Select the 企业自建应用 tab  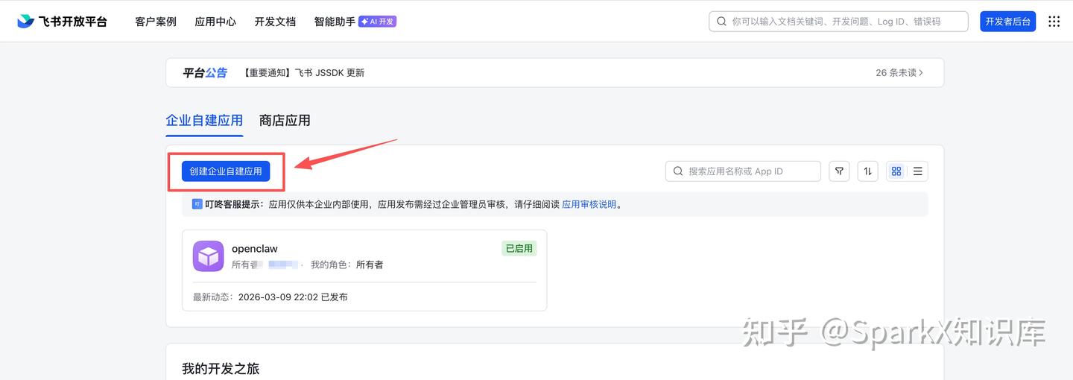pos(204,121)
